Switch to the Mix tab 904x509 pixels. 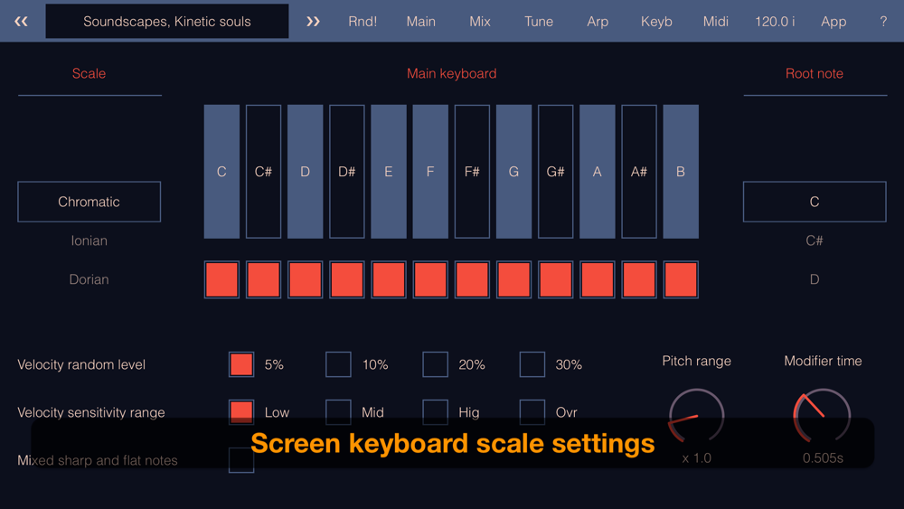(480, 21)
